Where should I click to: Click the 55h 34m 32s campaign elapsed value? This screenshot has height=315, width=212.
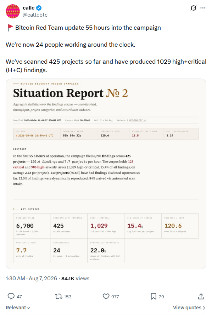72,136
